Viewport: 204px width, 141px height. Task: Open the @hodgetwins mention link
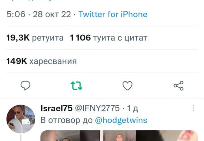point(121,120)
